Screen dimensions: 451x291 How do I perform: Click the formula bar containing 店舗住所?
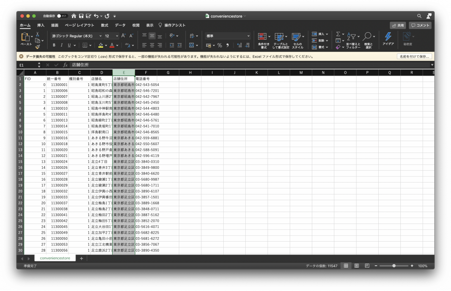[x=249, y=65]
